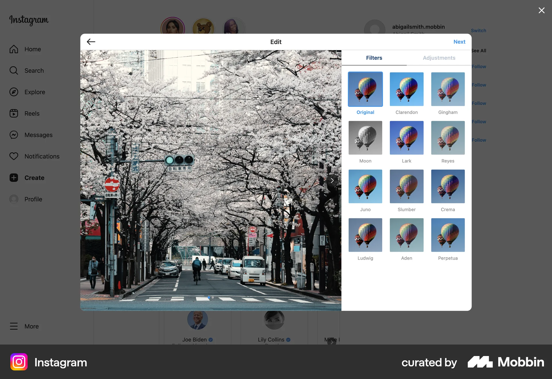Apply the Clarendon filter
This screenshot has width=552, height=379.
406,89
